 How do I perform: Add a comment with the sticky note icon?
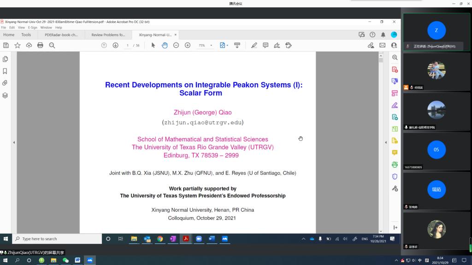(x=265, y=45)
